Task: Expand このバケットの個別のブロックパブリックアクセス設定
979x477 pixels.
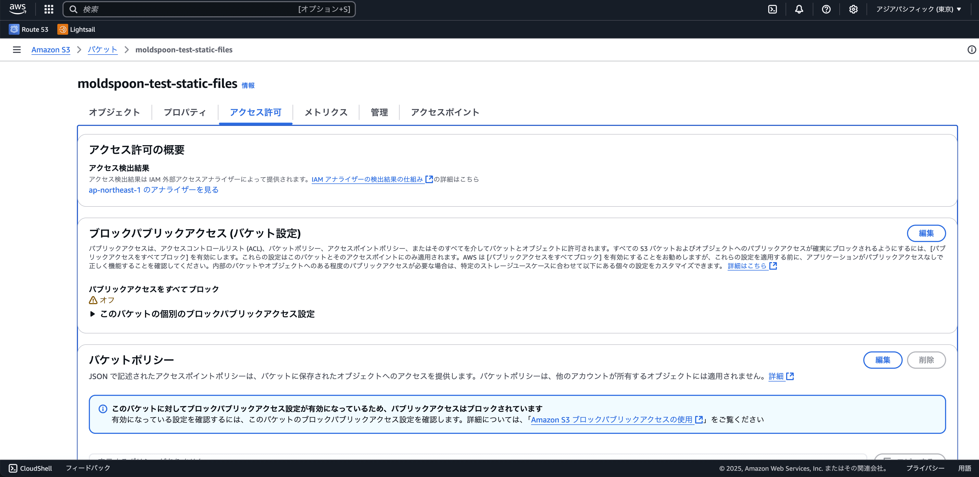Action: click(202, 314)
